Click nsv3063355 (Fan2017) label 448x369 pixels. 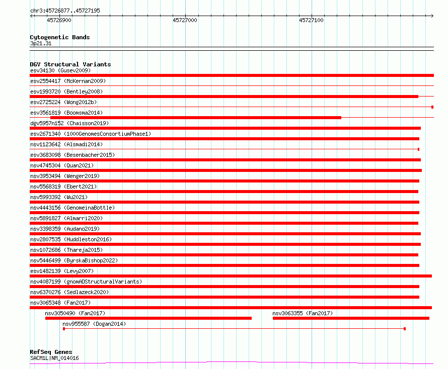click(303, 313)
